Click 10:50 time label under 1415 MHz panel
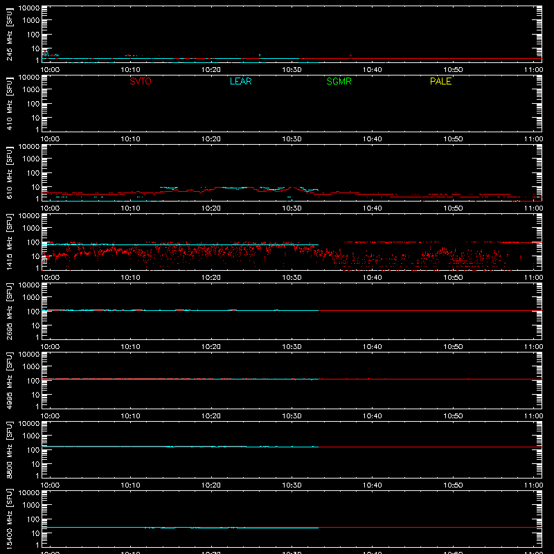The image size is (554, 554). [453, 278]
